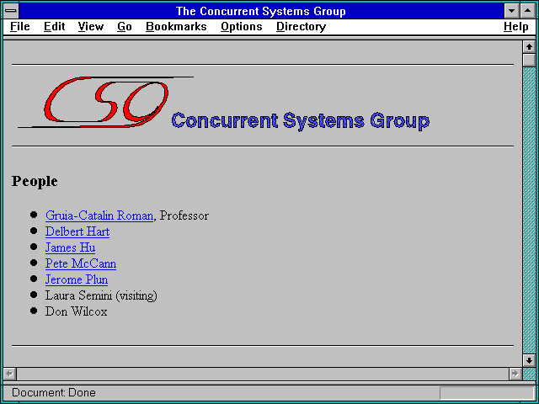Click the Laura Semini (visiting) text

[101, 295]
